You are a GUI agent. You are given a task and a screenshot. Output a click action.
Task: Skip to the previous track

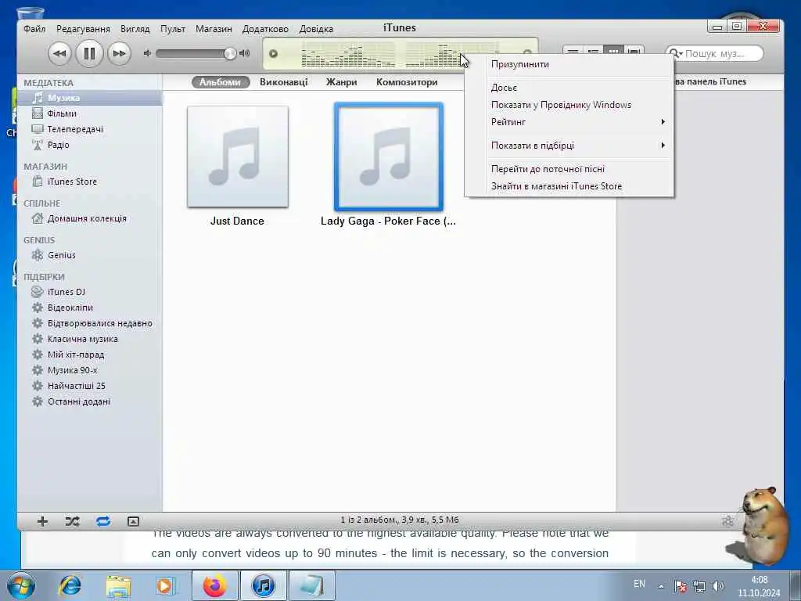click(x=59, y=53)
